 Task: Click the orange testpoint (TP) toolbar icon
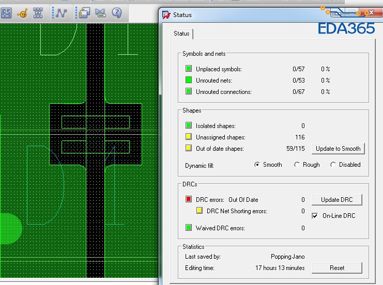coord(23,13)
